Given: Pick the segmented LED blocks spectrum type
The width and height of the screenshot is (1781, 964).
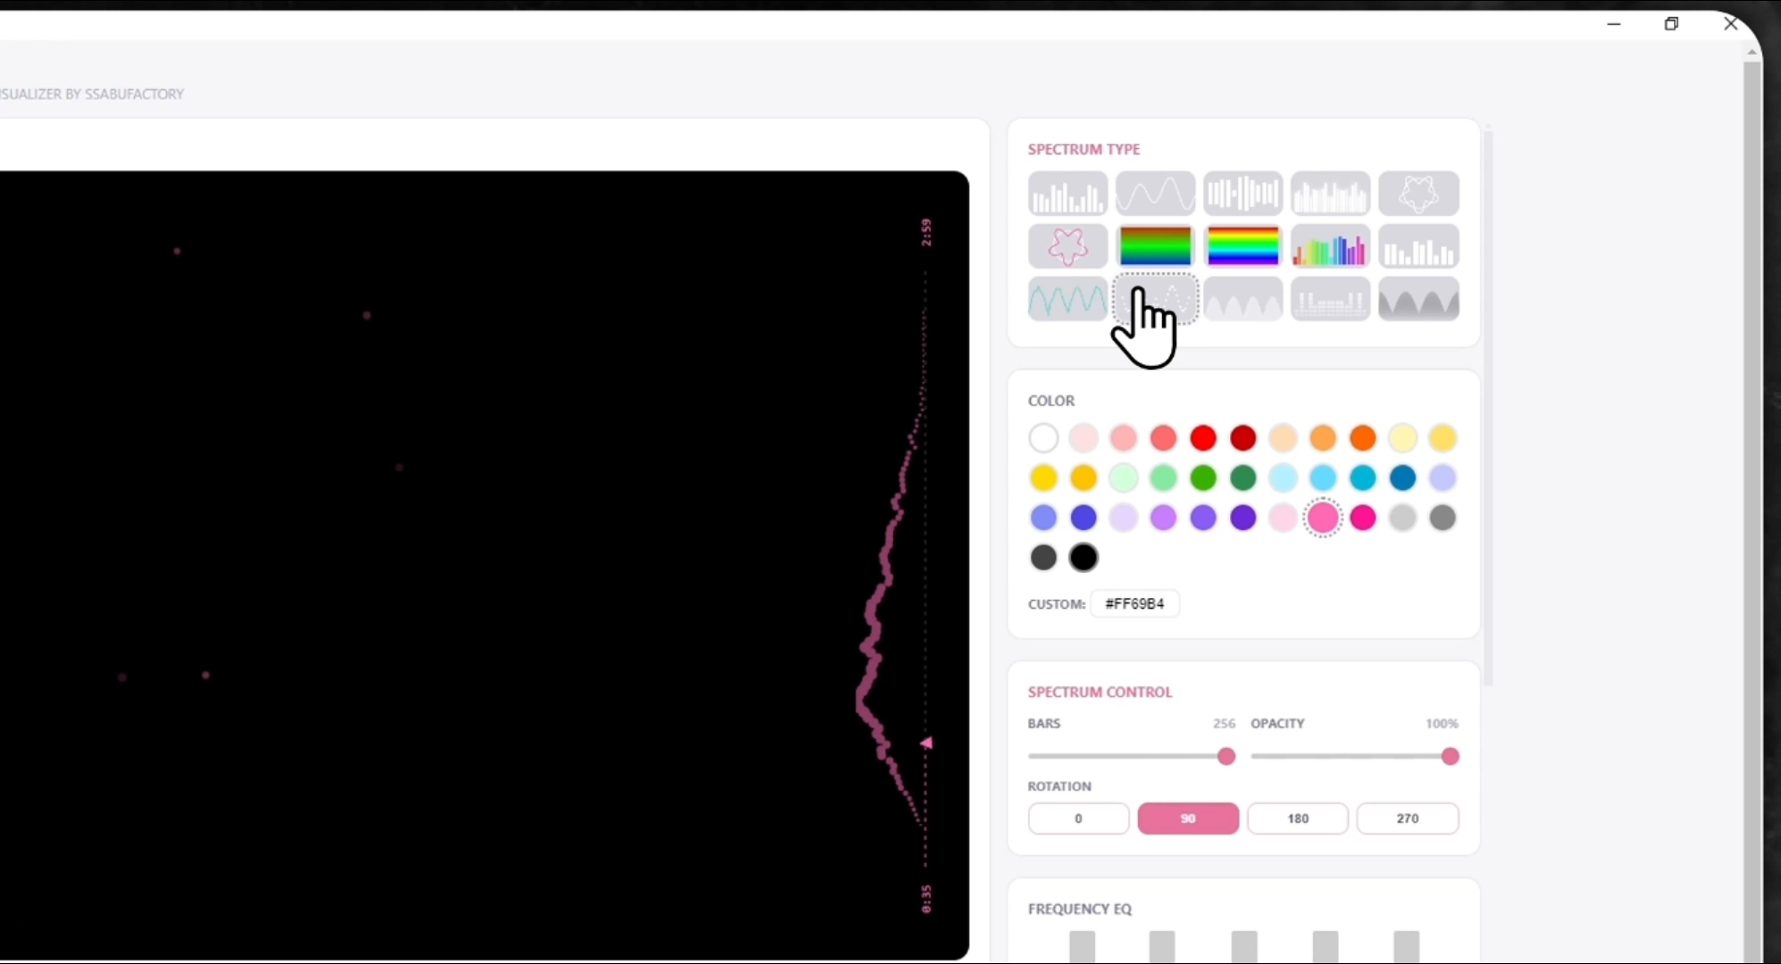Looking at the screenshot, I should [1330, 299].
